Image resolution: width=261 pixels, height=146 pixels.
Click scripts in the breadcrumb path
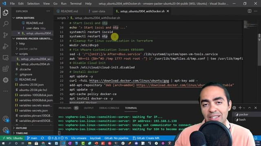click(62, 18)
